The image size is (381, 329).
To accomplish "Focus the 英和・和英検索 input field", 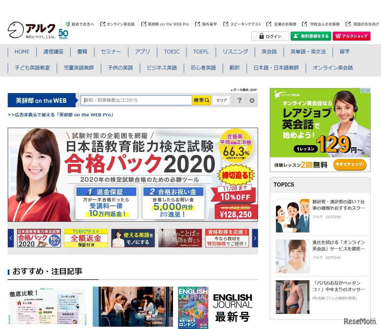I will (136, 100).
